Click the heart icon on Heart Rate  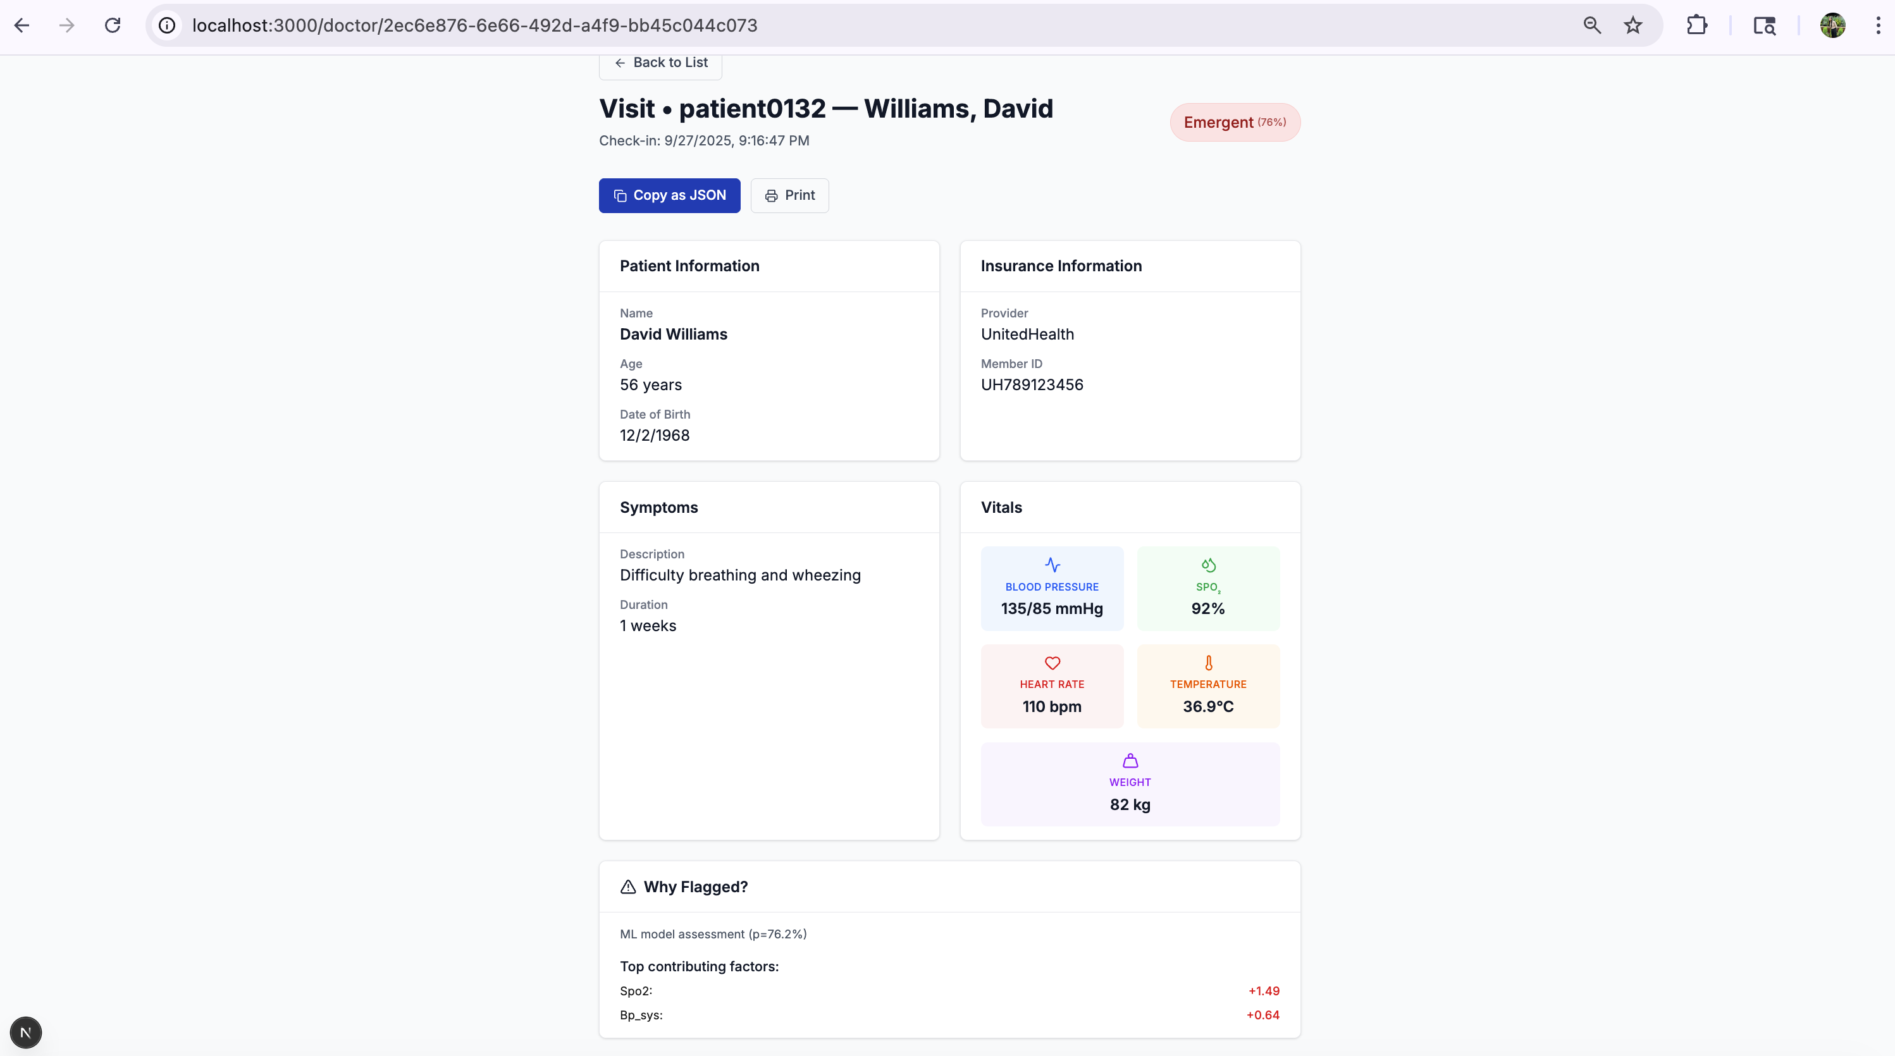[x=1052, y=663]
